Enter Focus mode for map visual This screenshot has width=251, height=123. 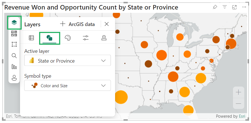[x=234, y=7]
